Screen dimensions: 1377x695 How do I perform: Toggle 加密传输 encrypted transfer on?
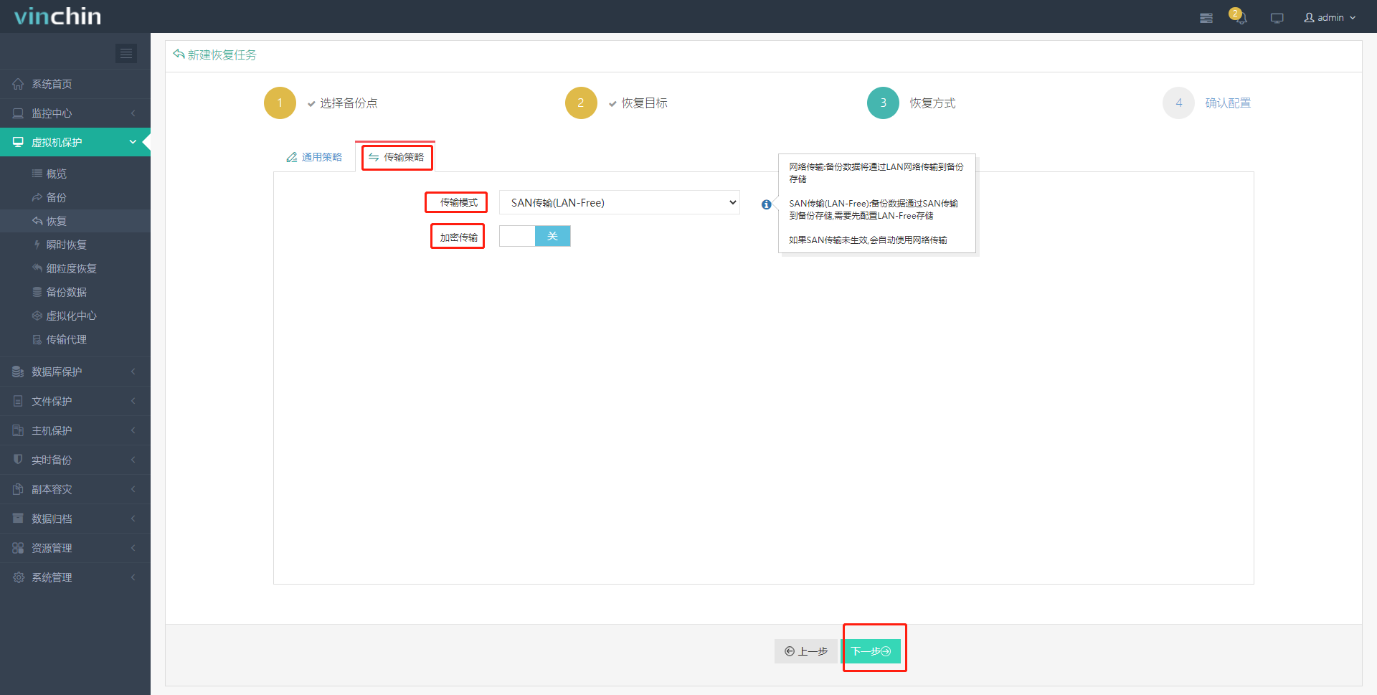(518, 235)
